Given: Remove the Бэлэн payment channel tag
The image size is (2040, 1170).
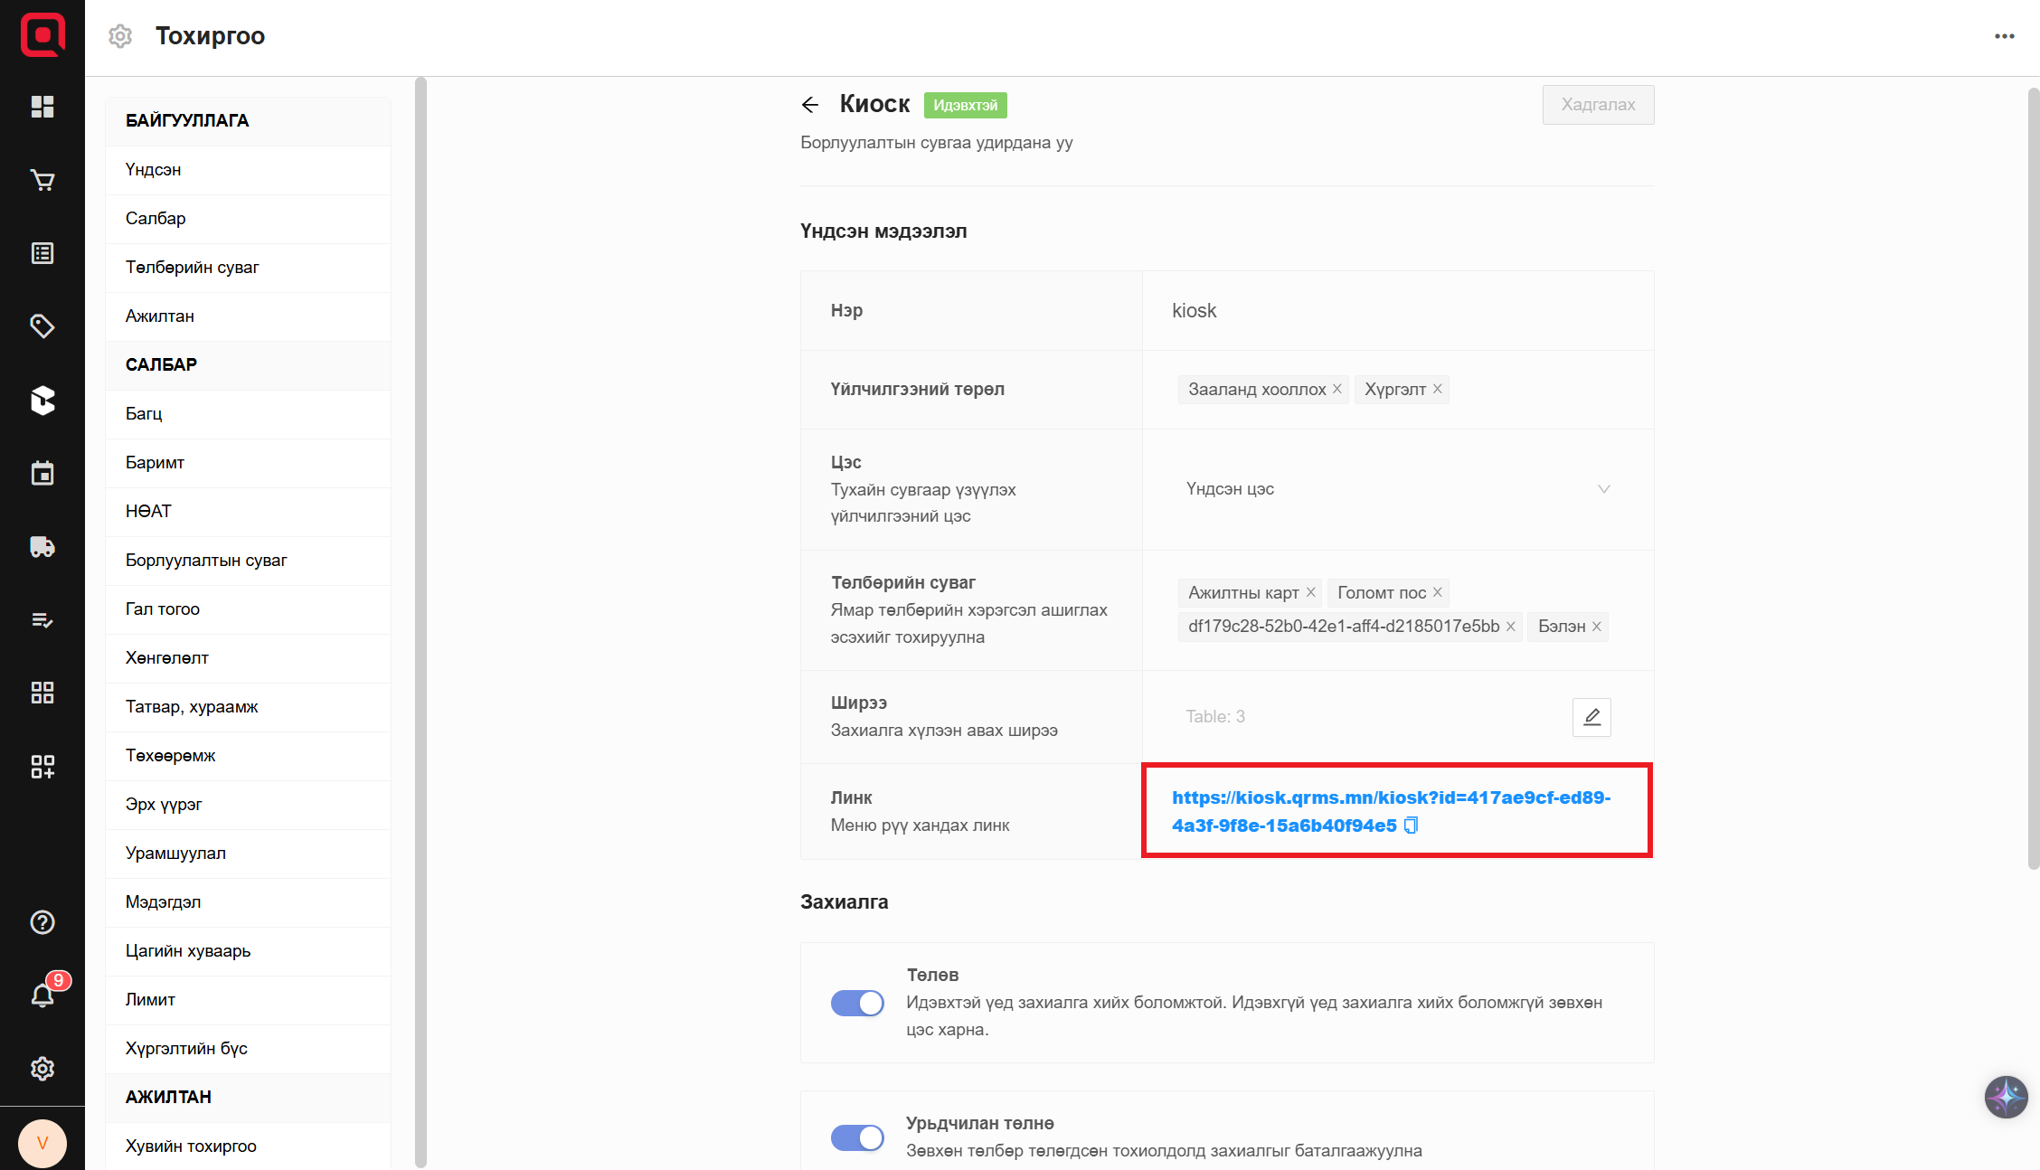Looking at the screenshot, I should pos(1597,627).
